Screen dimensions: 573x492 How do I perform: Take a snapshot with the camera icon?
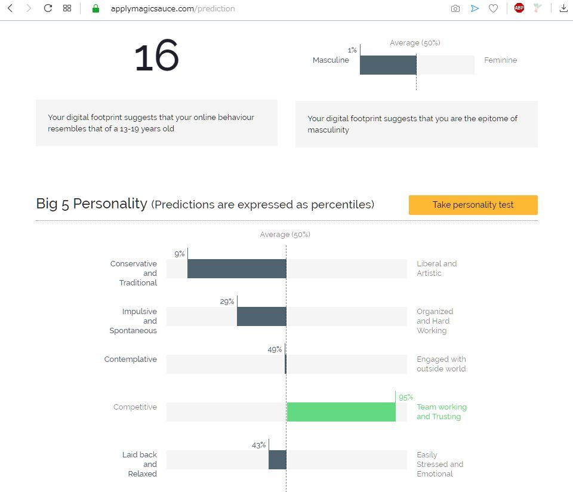coord(455,8)
